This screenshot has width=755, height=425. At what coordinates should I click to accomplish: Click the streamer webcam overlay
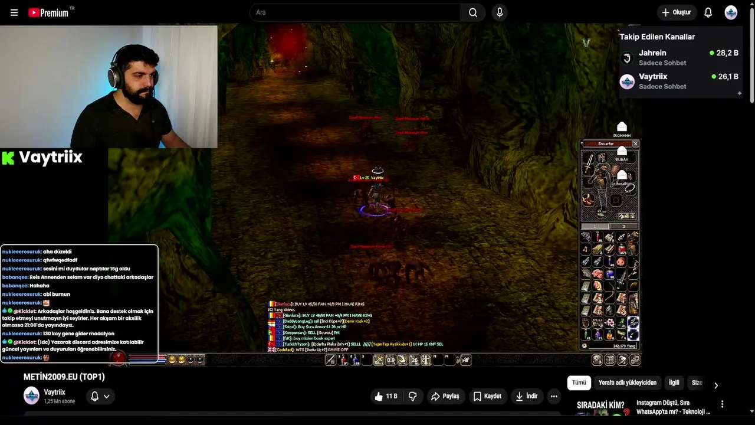(x=109, y=86)
